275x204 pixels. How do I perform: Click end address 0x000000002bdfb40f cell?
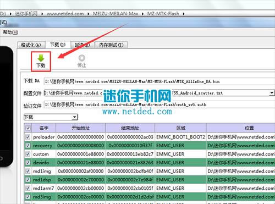click(x=130, y=171)
